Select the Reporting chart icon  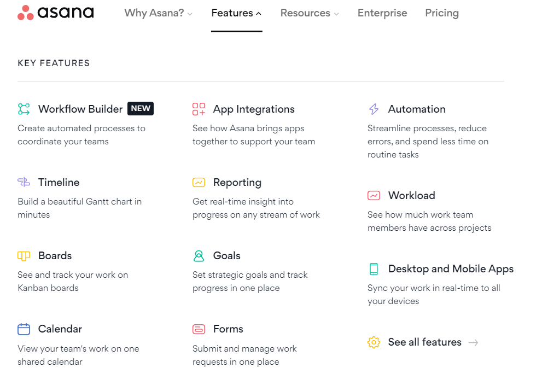(x=199, y=182)
